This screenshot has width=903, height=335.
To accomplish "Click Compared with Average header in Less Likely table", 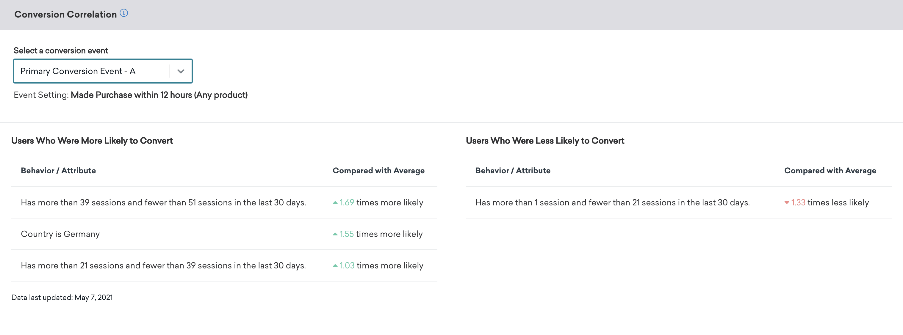I will point(830,171).
